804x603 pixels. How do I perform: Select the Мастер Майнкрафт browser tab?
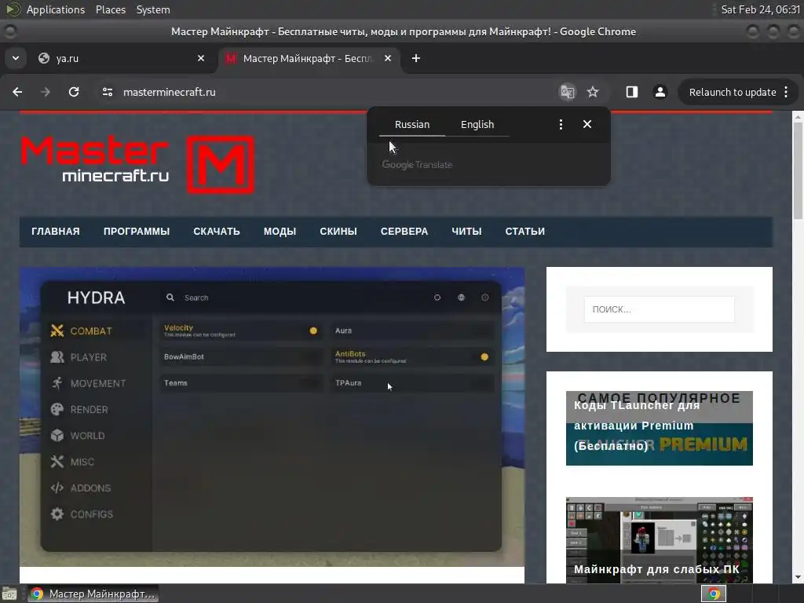pos(309,58)
